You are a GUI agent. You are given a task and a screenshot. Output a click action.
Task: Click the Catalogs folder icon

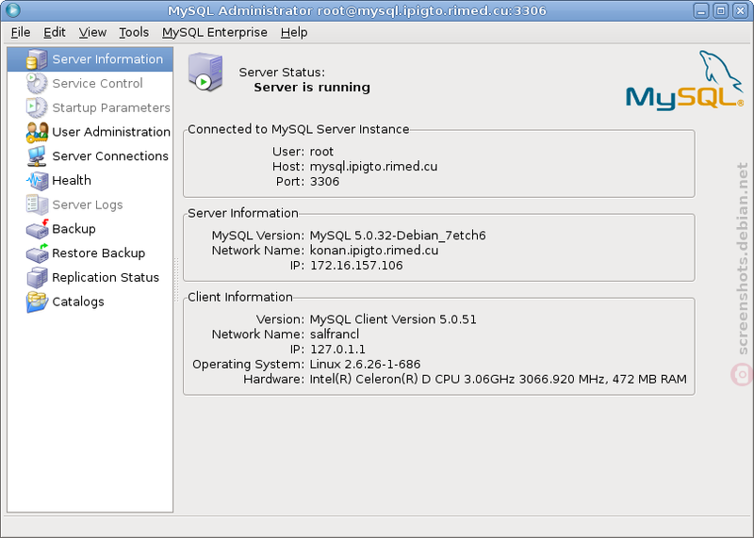tap(37, 302)
